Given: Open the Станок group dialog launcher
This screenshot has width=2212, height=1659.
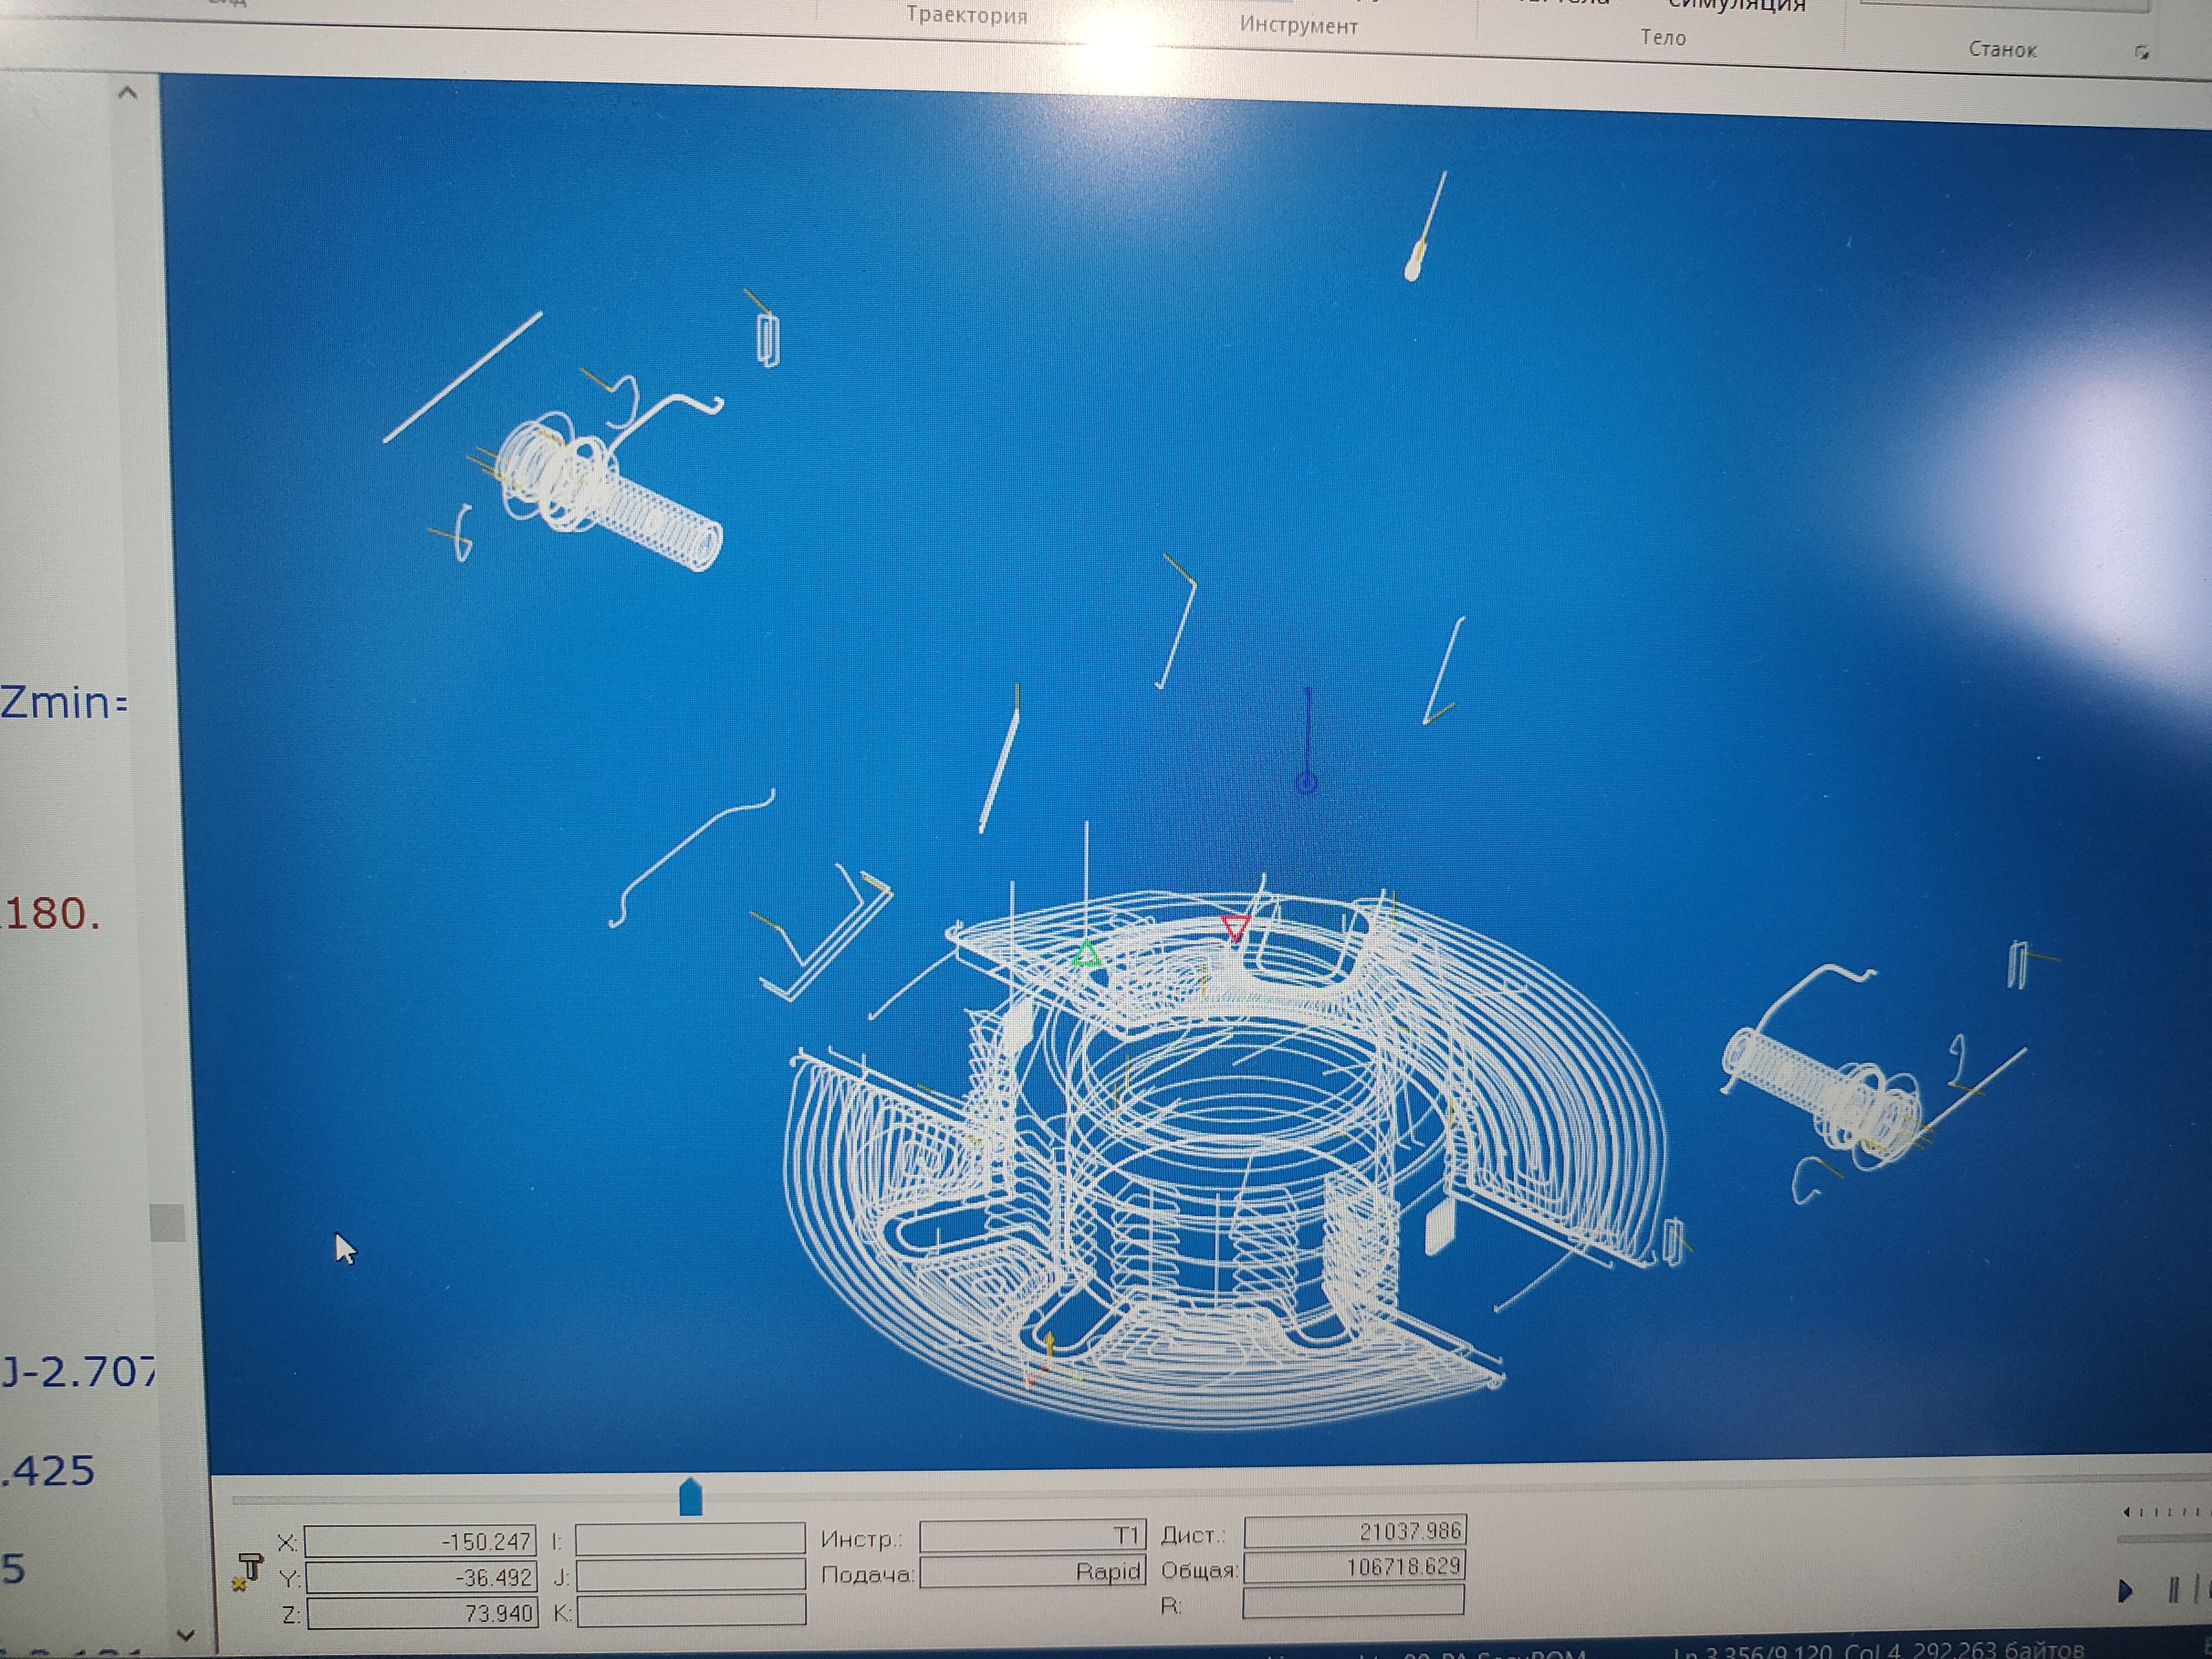Looking at the screenshot, I should click(x=2141, y=52).
